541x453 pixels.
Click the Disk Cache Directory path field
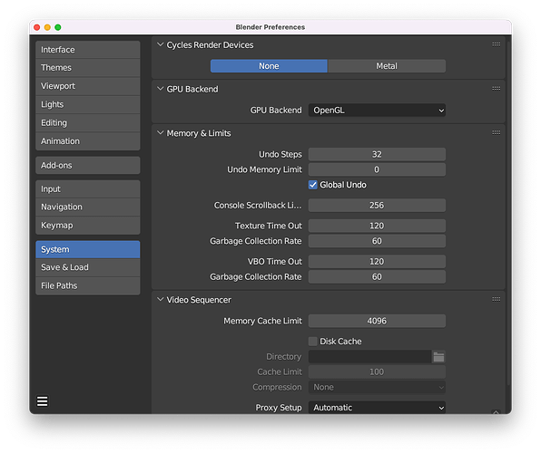pos(369,357)
